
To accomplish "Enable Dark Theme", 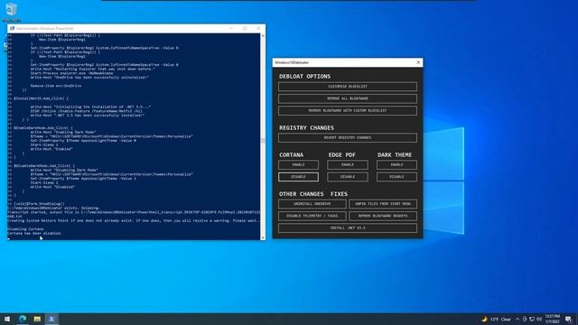I will click(396, 164).
